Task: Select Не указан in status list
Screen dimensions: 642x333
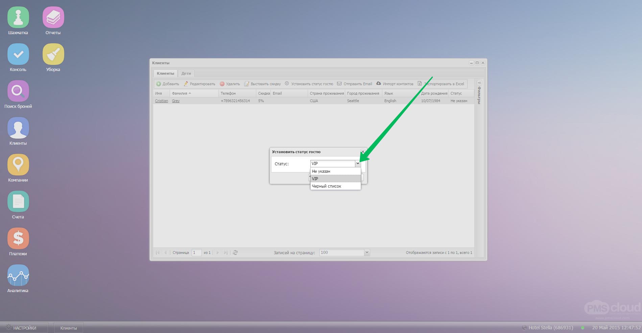Action: [x=335, y=171]
